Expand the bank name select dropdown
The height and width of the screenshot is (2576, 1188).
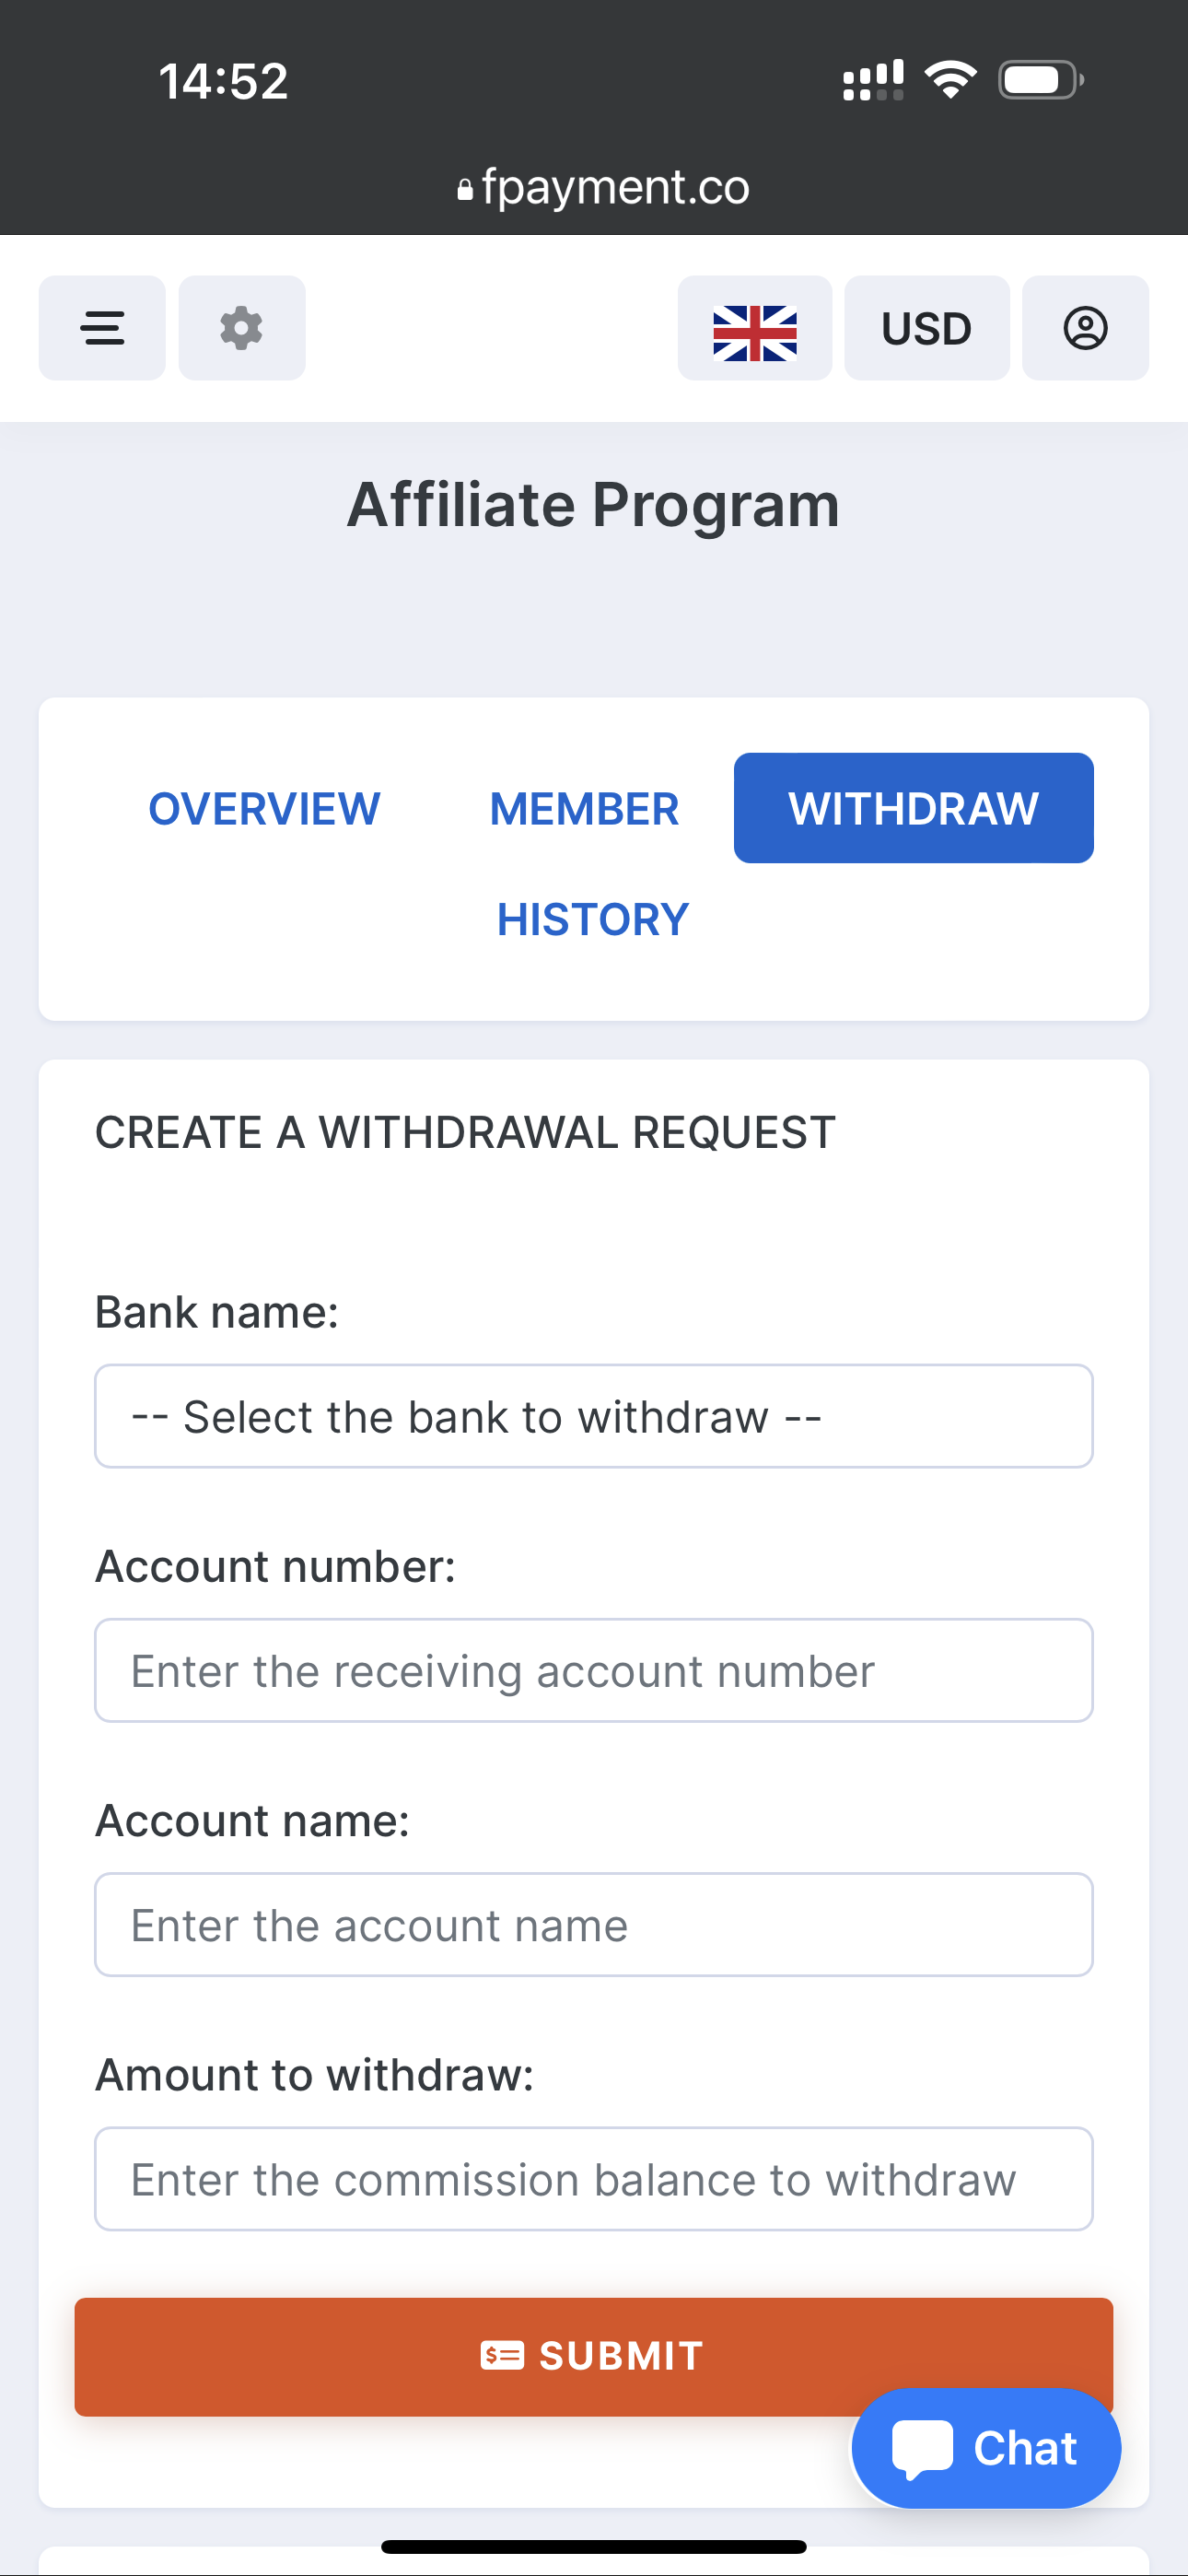[593, 1416]
